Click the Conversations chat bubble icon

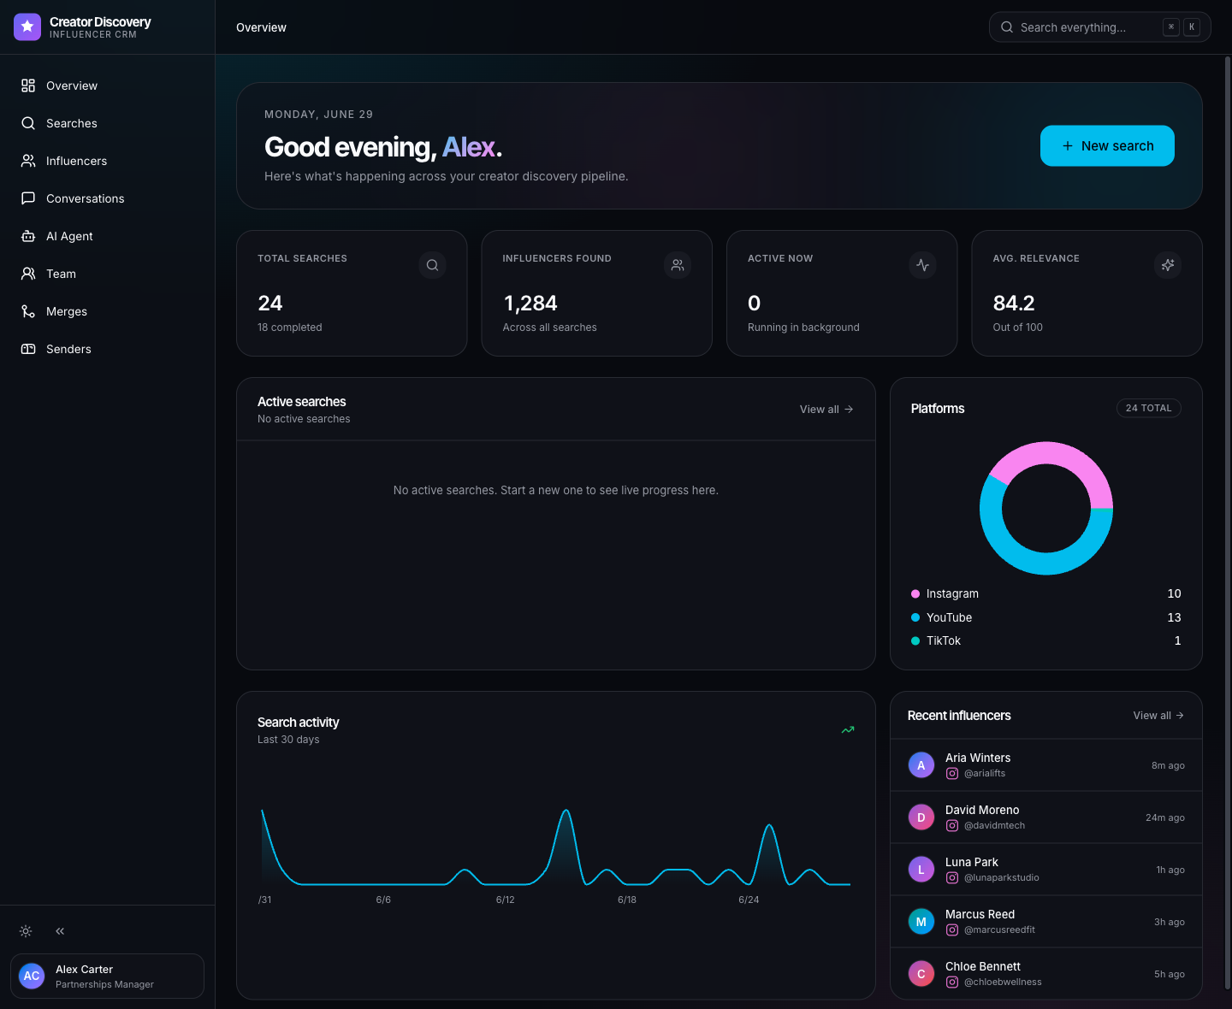coord(28,198)
